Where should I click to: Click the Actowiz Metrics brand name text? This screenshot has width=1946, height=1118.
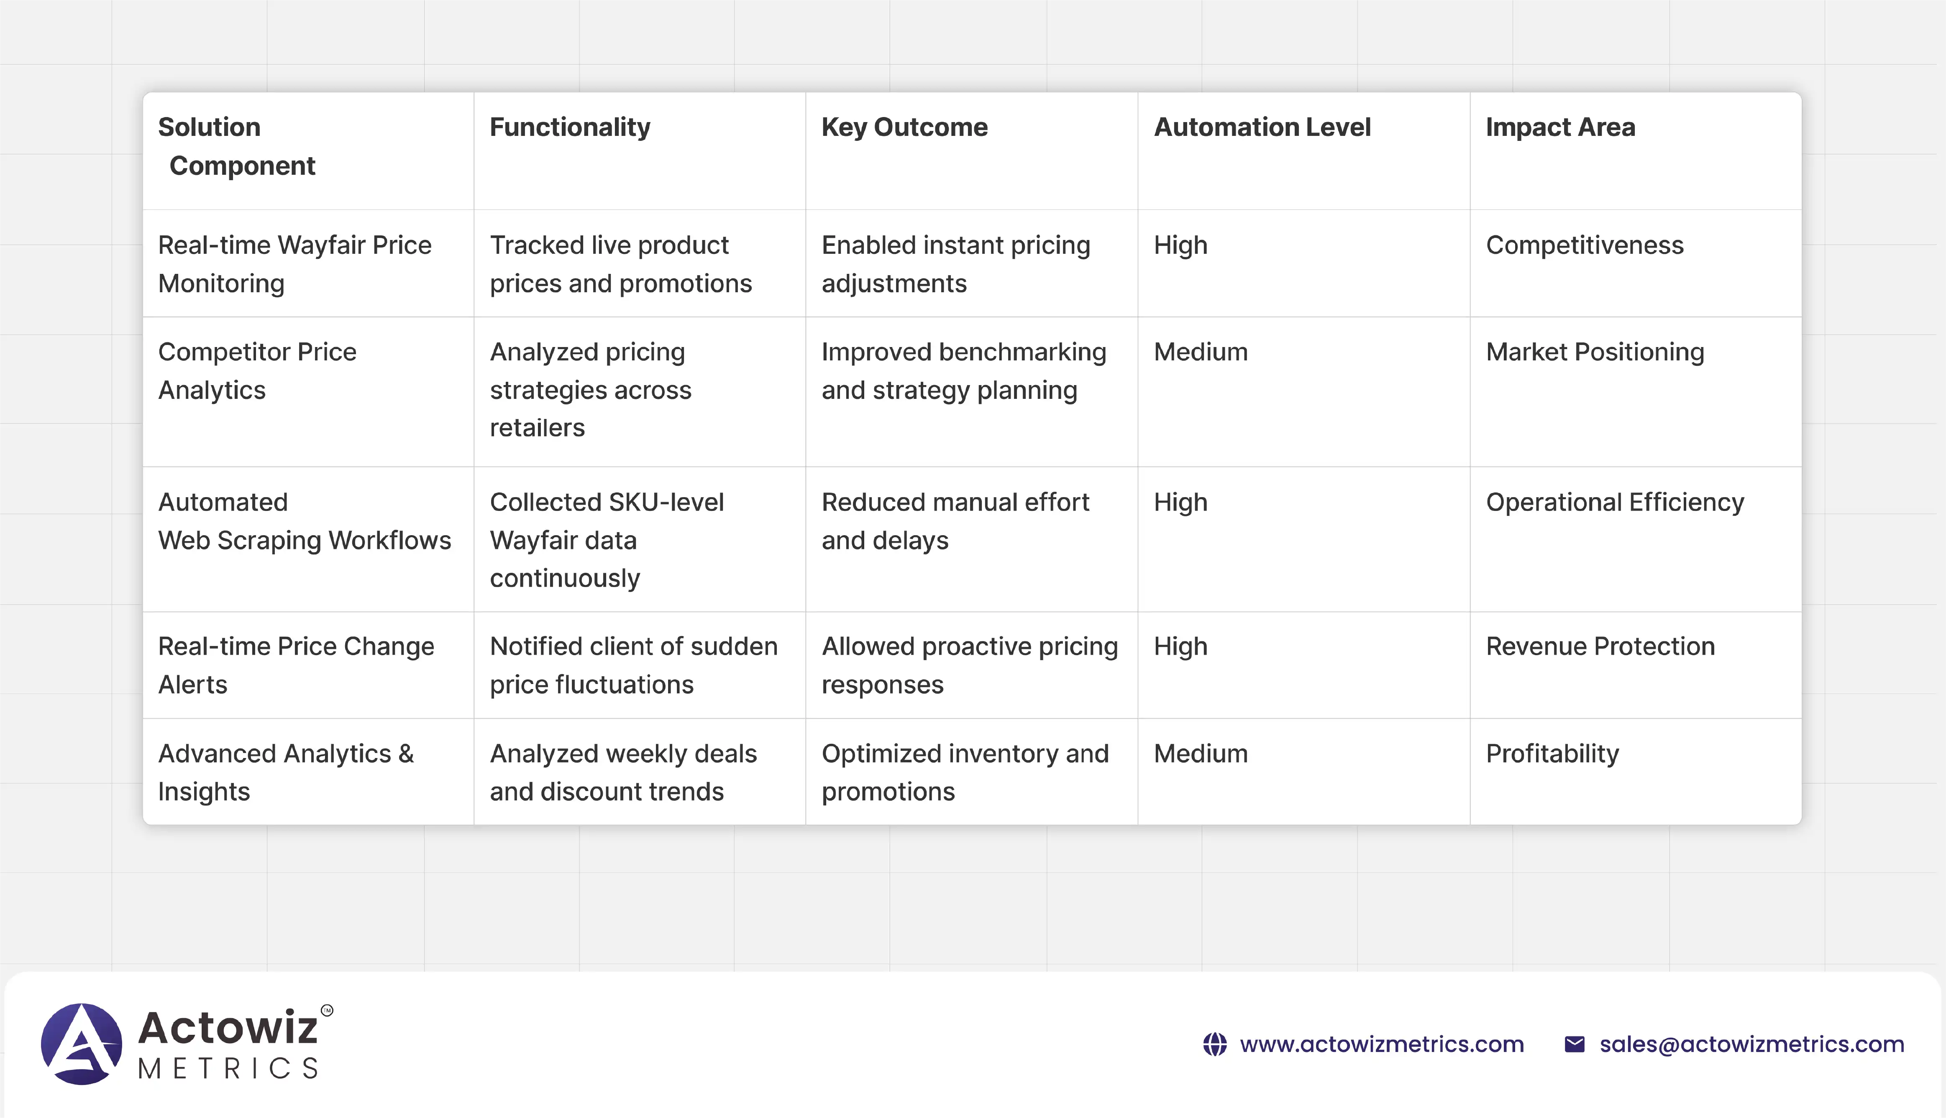(229, 1044)
